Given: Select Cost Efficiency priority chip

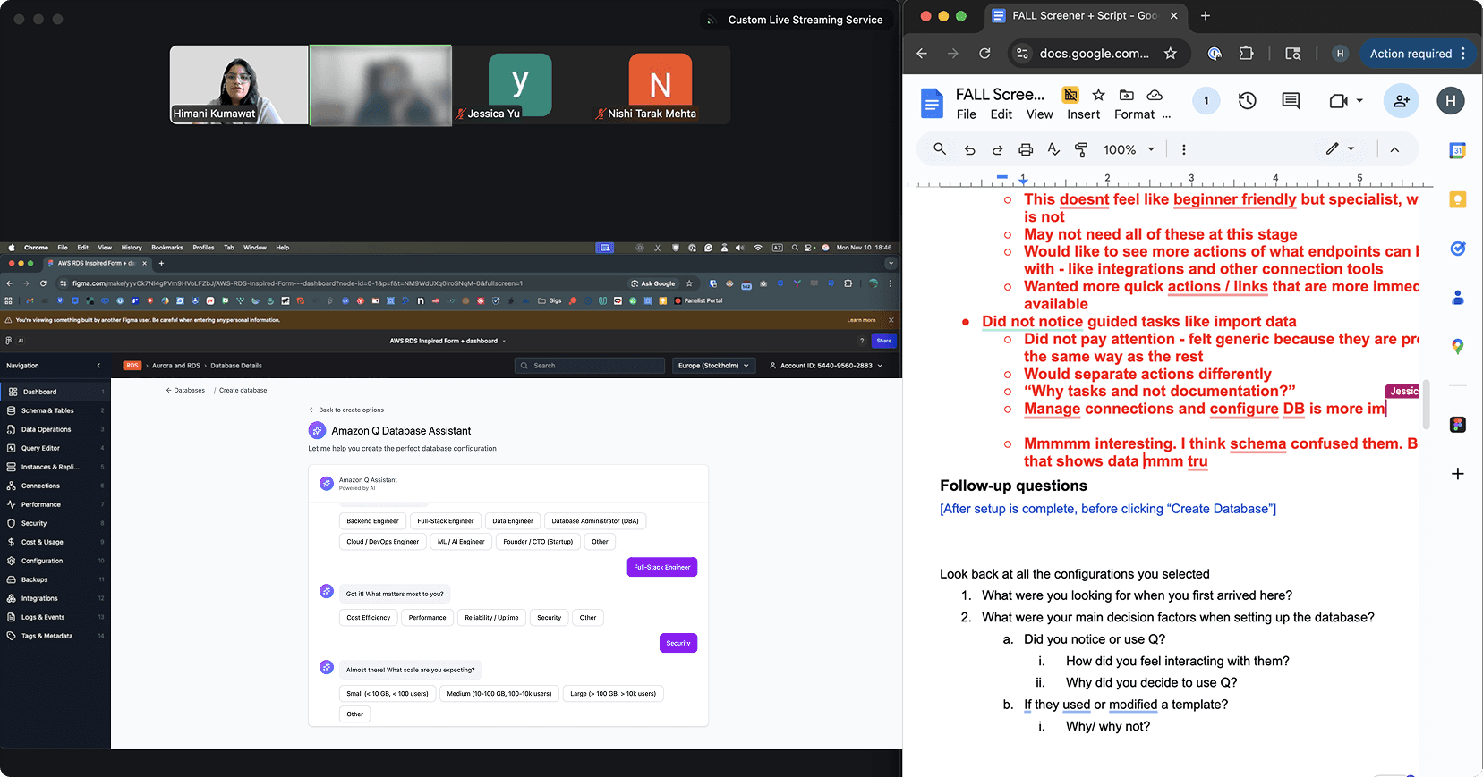Looking at the screenshot, I should coord(369,618).
